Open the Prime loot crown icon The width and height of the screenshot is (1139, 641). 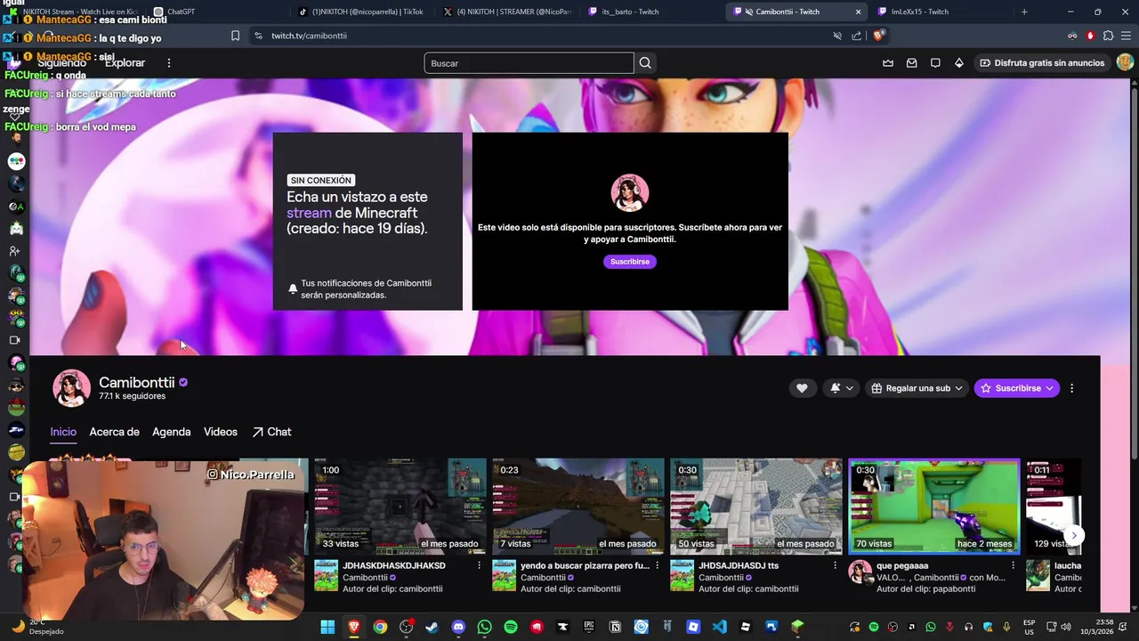pyautogui.click(x=888, y=63)
